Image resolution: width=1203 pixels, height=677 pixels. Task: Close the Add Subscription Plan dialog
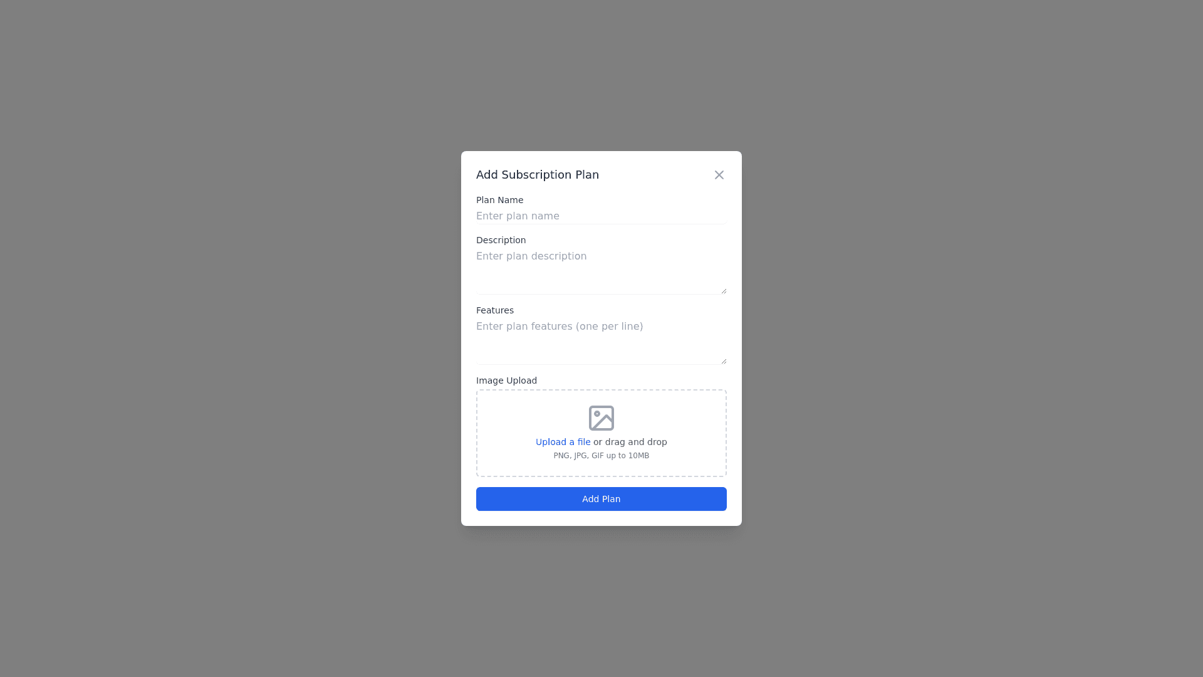(719, 175)
